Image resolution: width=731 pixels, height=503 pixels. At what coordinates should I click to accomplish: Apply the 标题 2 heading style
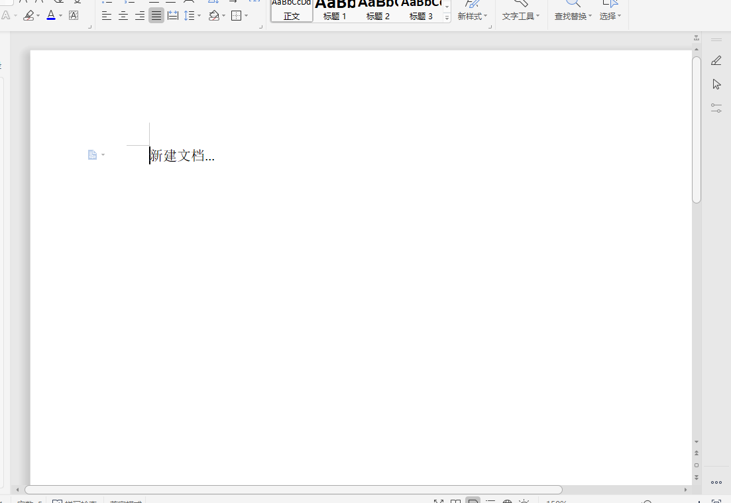(x=378, y=11)
